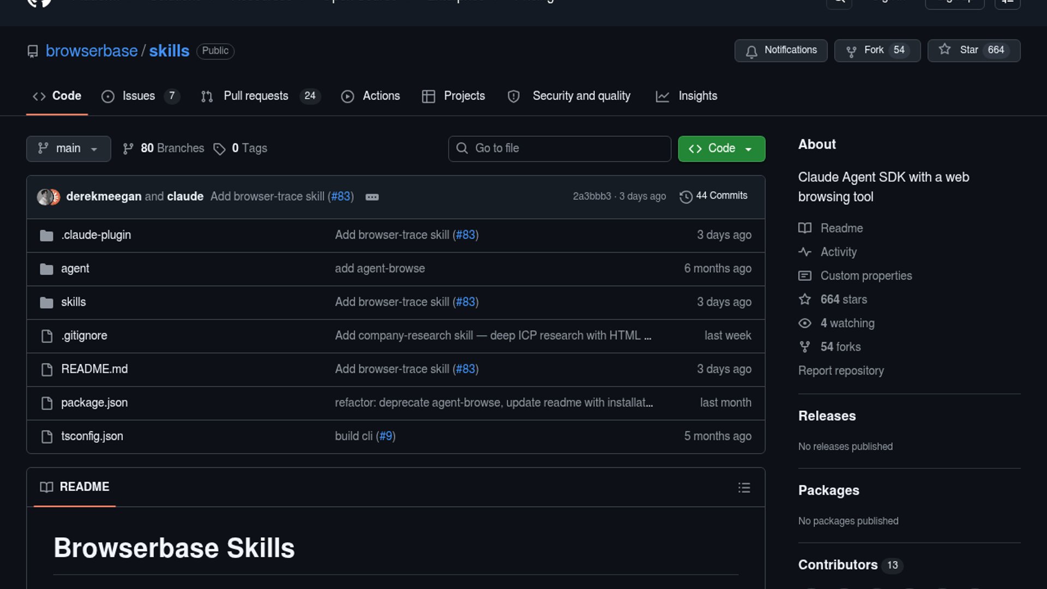1047x589 pixels.
Task: Switch to the Issues tab
Action: 139,96
